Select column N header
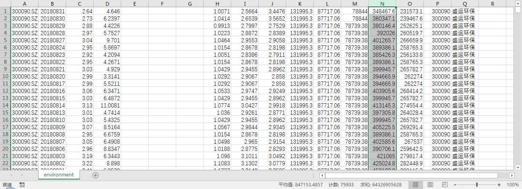Image resolution: width=522 pixels, height=189 pixels. click(382, 4)
